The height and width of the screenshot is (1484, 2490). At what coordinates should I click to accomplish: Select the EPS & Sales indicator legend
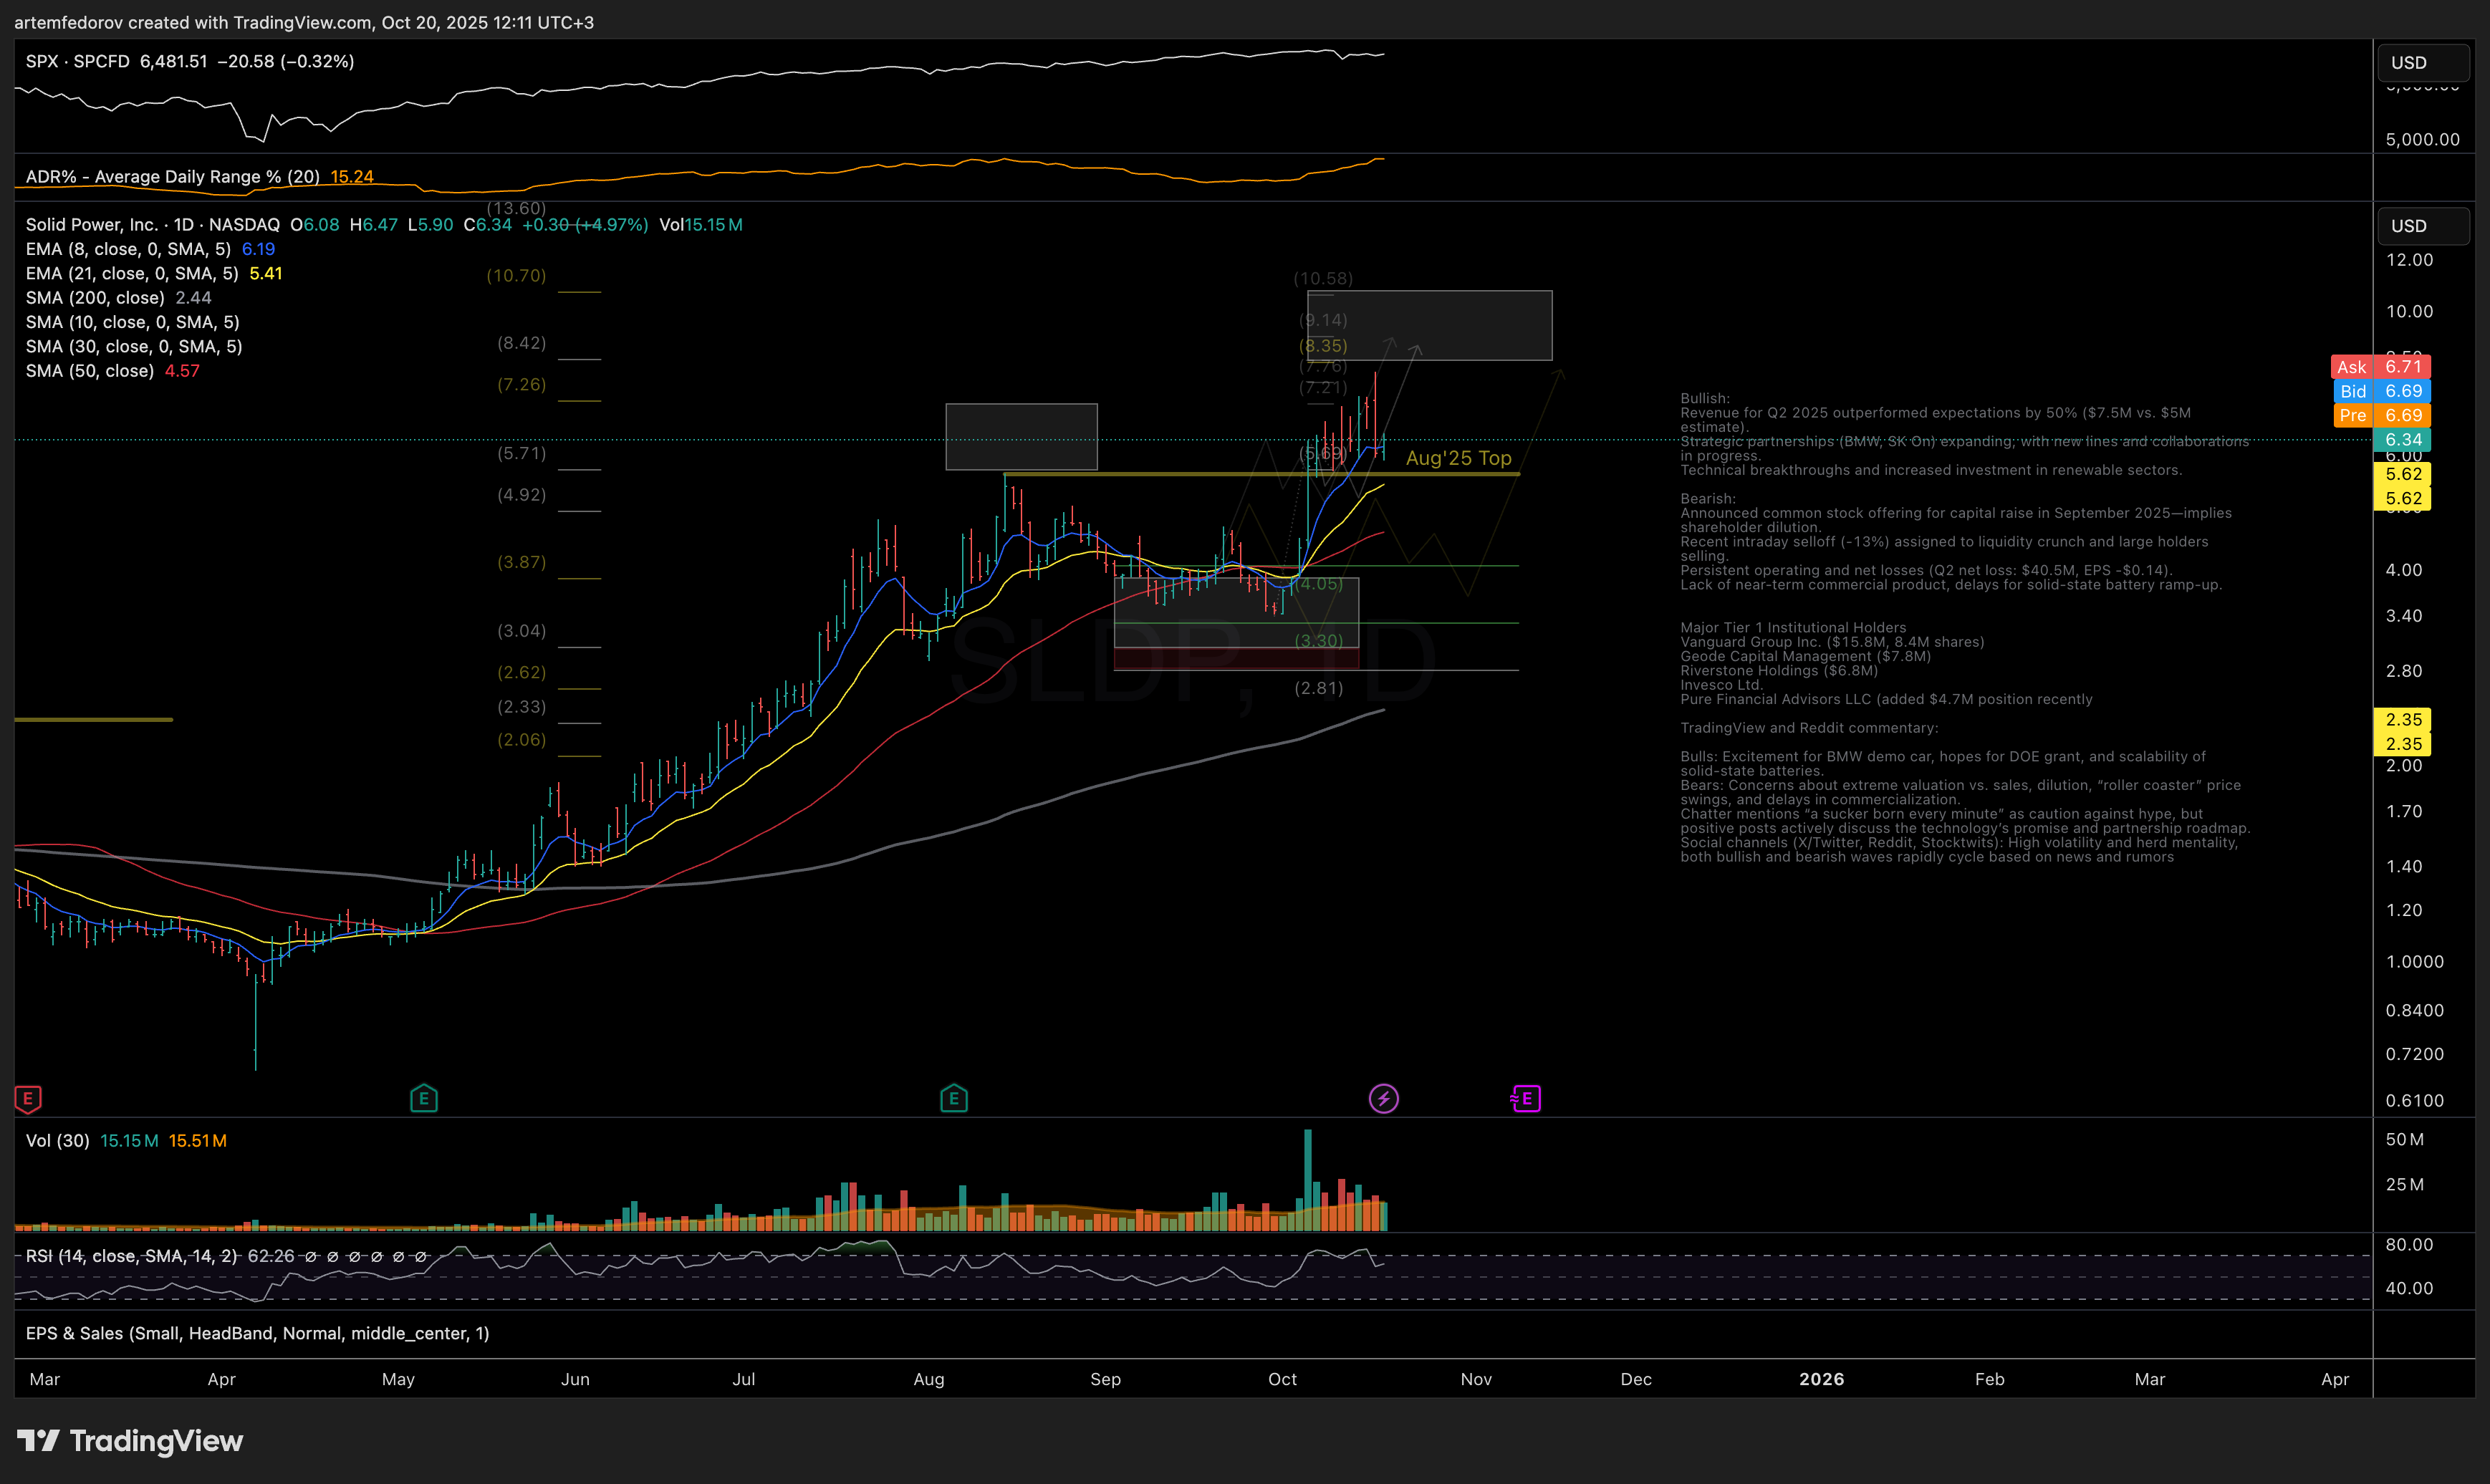pyautogui.click(x=257, y=1334)
